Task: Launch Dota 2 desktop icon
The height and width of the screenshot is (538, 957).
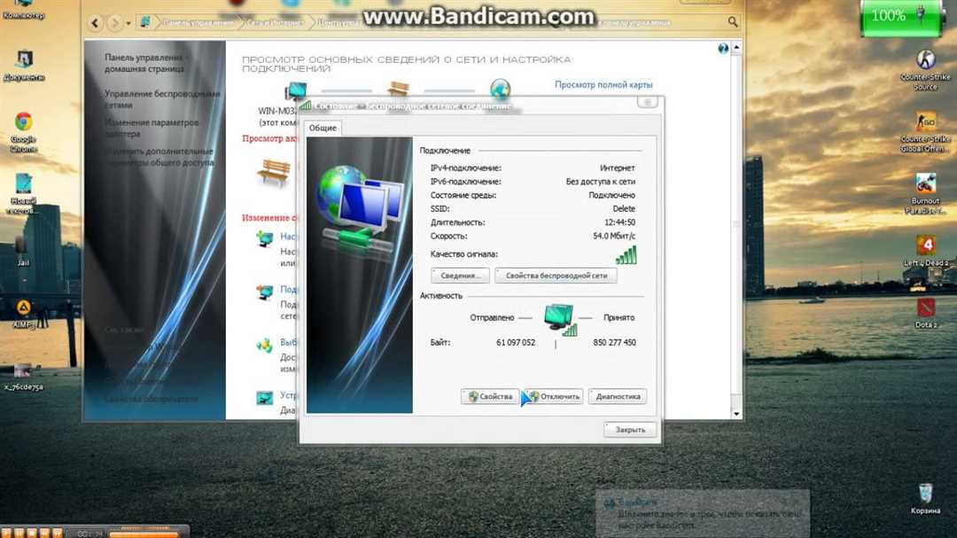Action: 925,308
